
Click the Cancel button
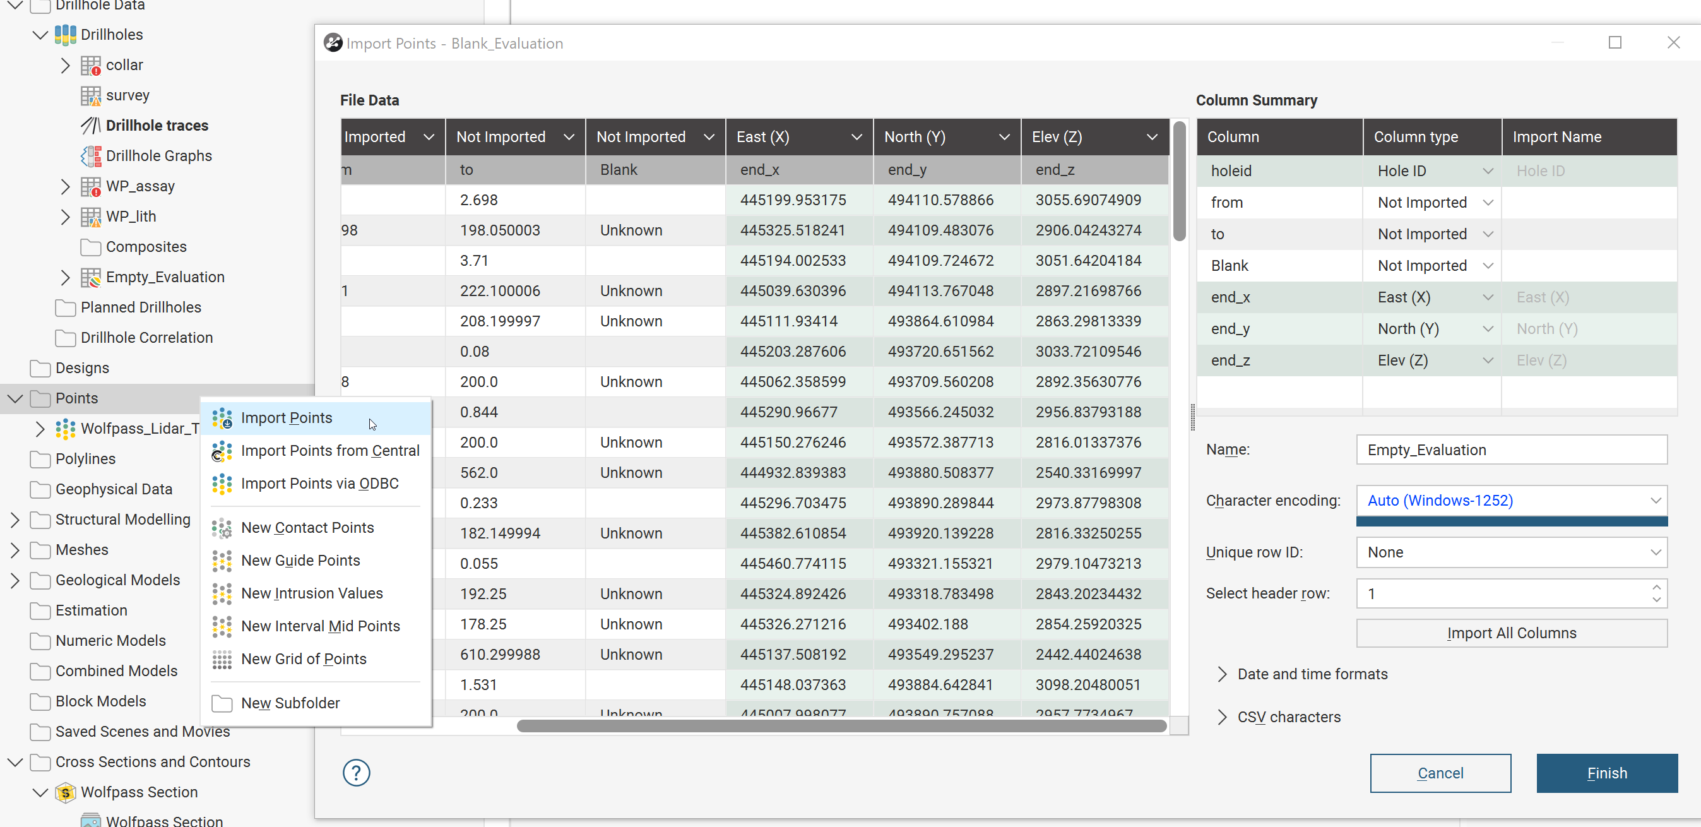pyautogui.click(x=1440, y=773)
